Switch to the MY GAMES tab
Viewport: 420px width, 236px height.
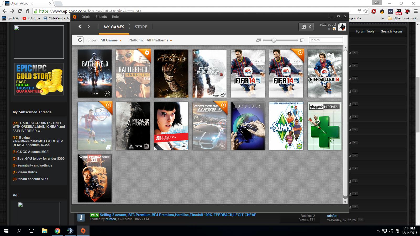[x=114, y=27]
